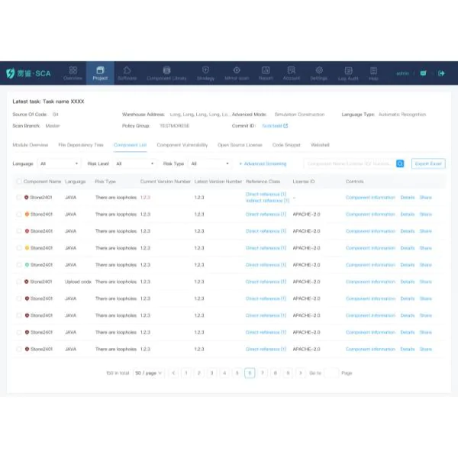Viewport: 458px width, 458px height.
Task: Switch to the Component Vulnerability tab
Action: (x=182, y=144)
